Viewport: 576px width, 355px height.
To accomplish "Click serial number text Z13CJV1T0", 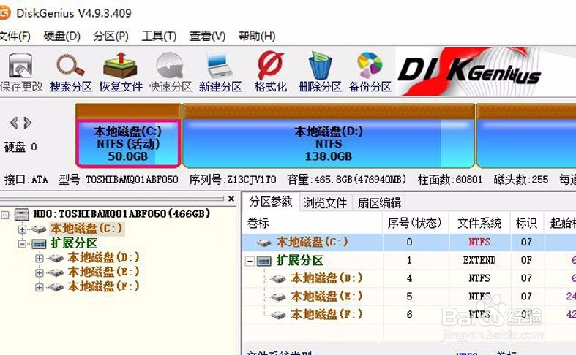I will [252, 180].
